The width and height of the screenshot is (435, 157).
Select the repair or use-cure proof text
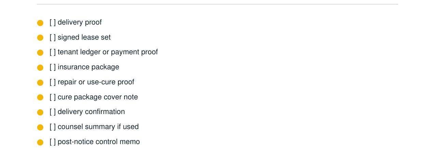click(x=96, y=82)
